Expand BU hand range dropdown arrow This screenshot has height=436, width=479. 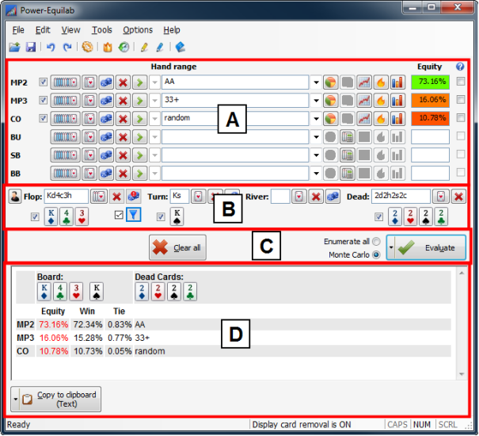point(316,137)
